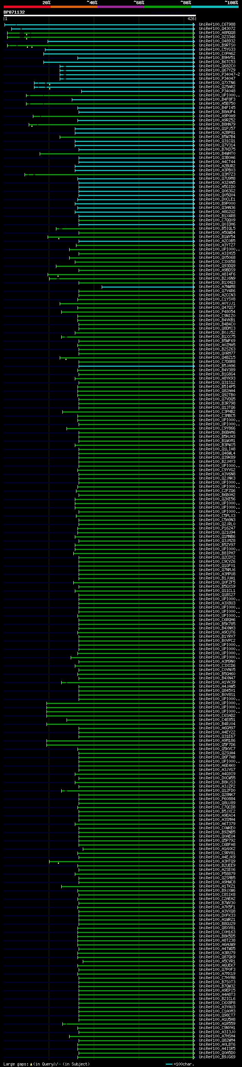
Task: Click the UniRef100_Q1PJ57 label
Action: pos(217,128)
